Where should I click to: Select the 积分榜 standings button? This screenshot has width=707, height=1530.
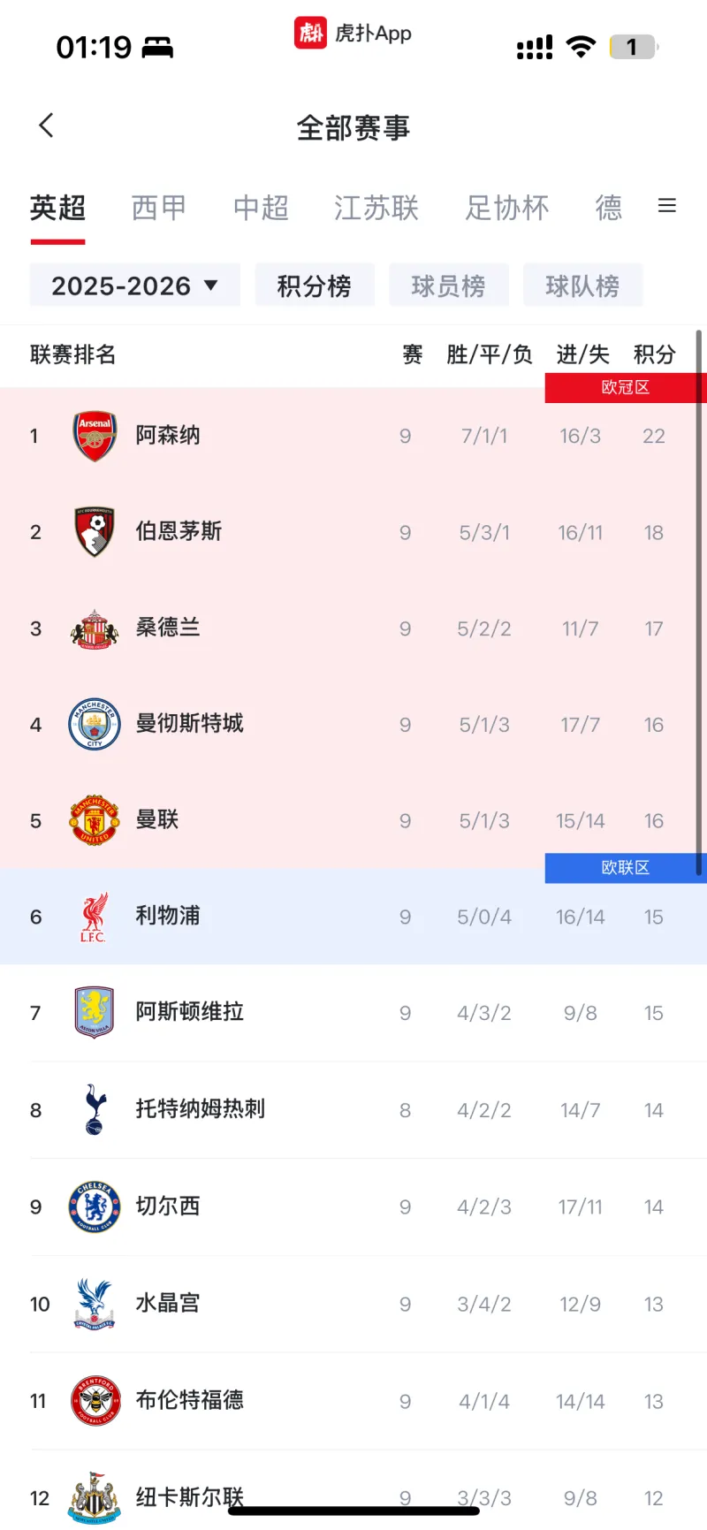pyautogui.click(x=315, y=285)
